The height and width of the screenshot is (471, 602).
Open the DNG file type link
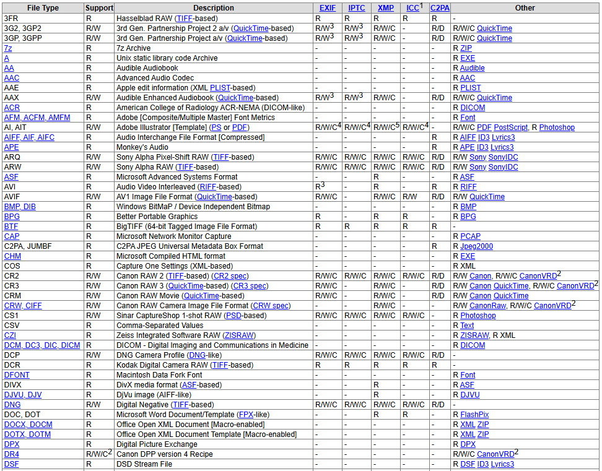click(x=12, y=405)
